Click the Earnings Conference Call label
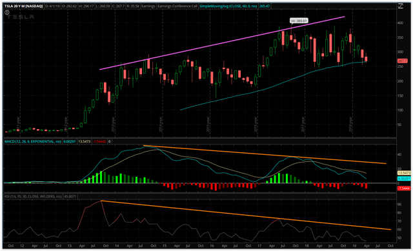This screenshot has height=251, width=413. (177, 6)
